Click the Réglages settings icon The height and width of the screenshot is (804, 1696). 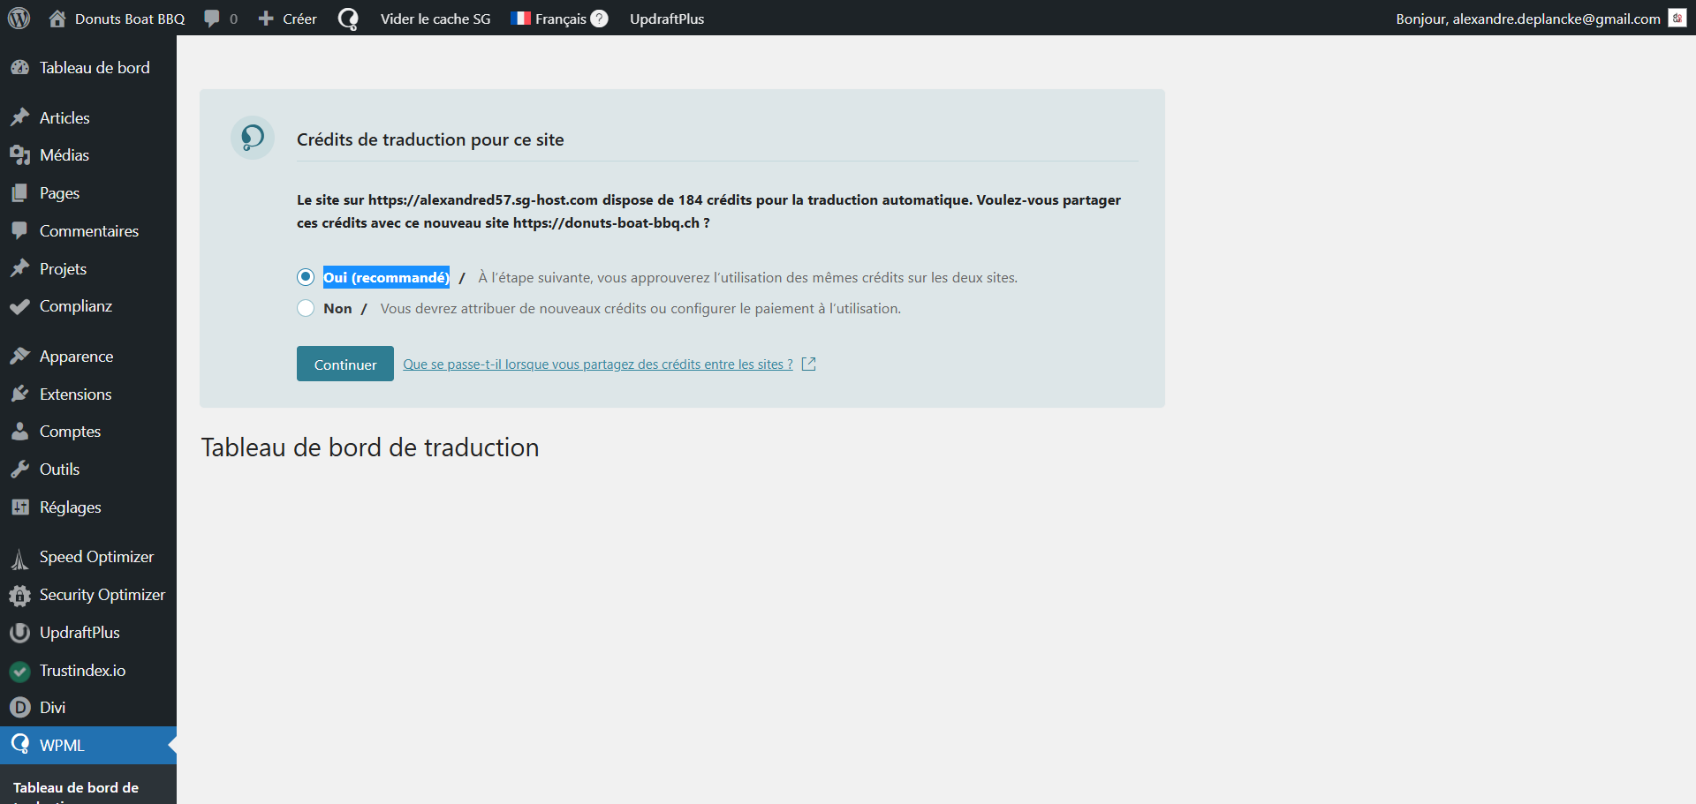point(19,507)
